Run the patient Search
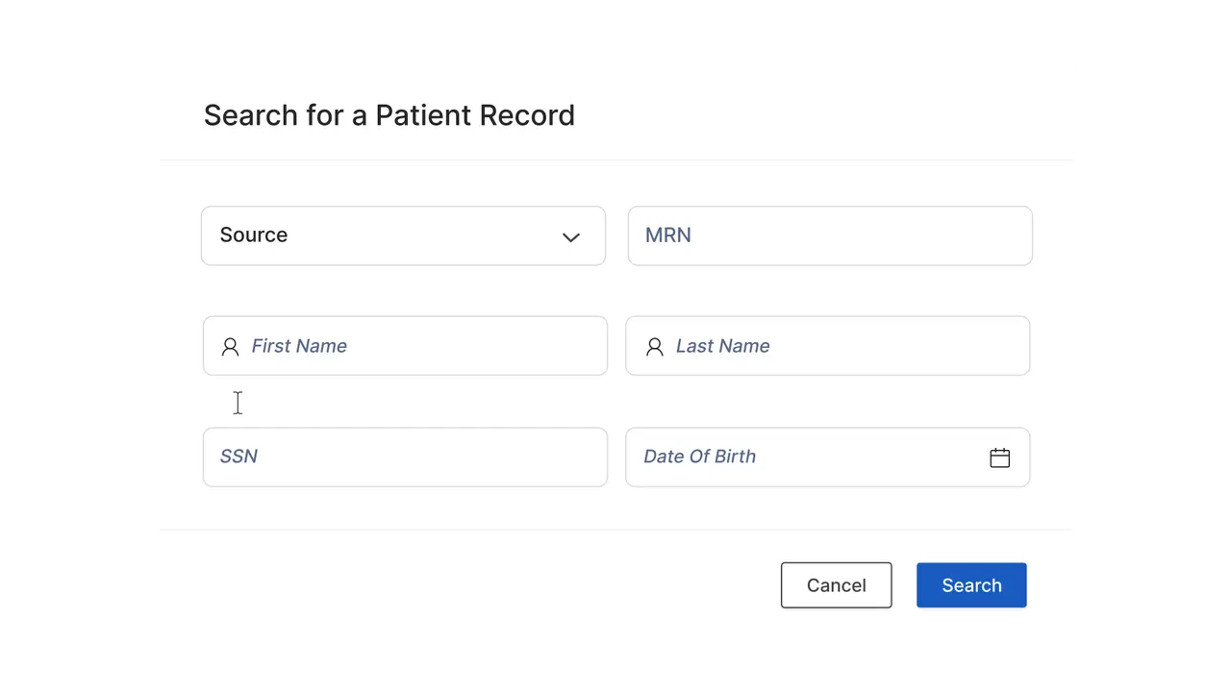Viewport: 1231px width, 692px height. coord(971,585)
